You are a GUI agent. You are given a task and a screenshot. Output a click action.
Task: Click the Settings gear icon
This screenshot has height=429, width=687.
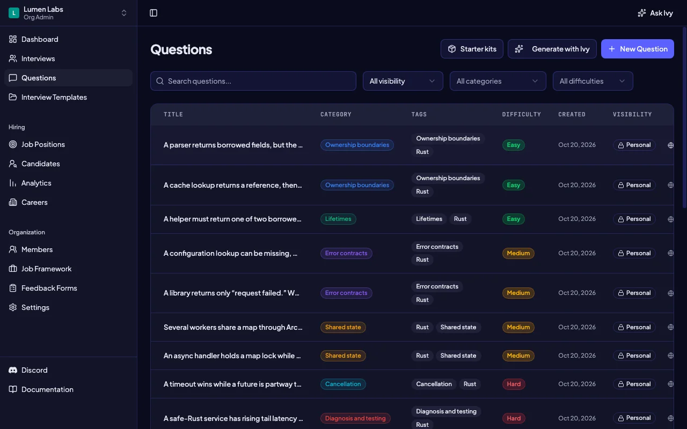pos(13,307)
